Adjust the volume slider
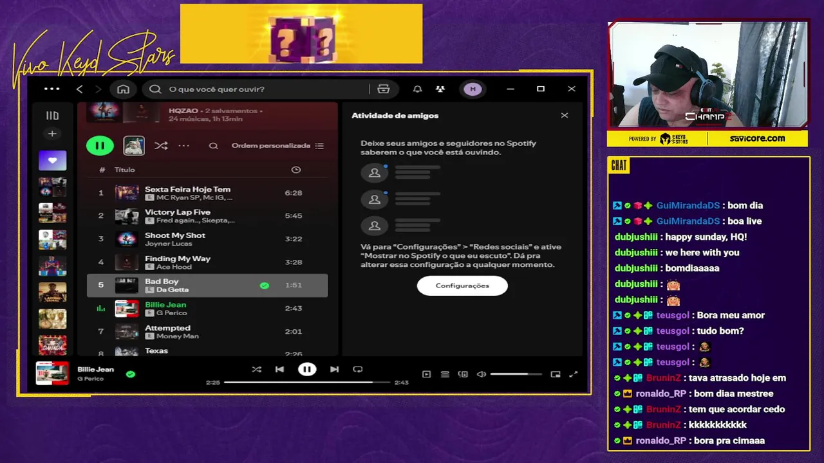This screenshot has width=824, height=463. 516,374
